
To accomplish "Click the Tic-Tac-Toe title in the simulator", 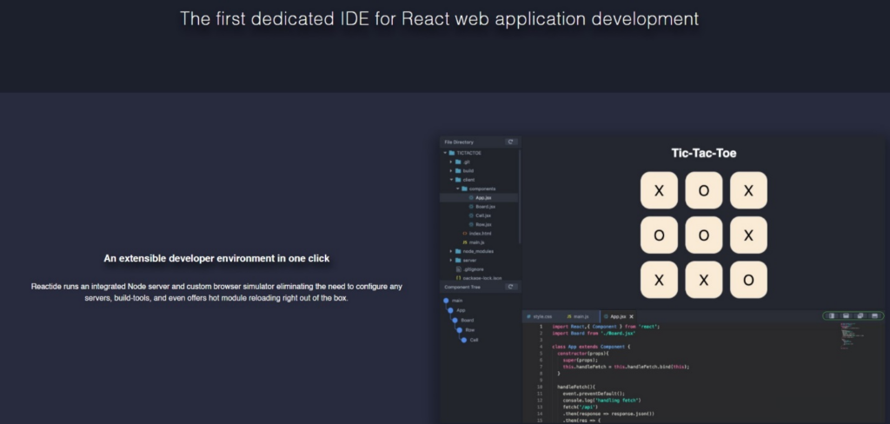I will [x=704, y=153].
